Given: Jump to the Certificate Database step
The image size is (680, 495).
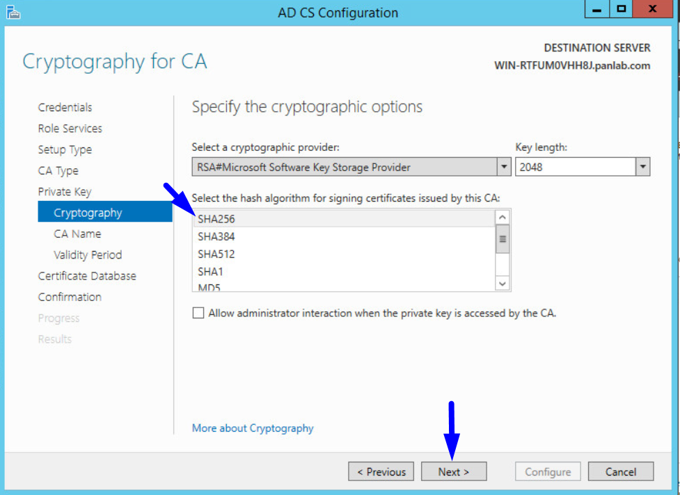Looking at the screenshot, I should click(87, 276).
